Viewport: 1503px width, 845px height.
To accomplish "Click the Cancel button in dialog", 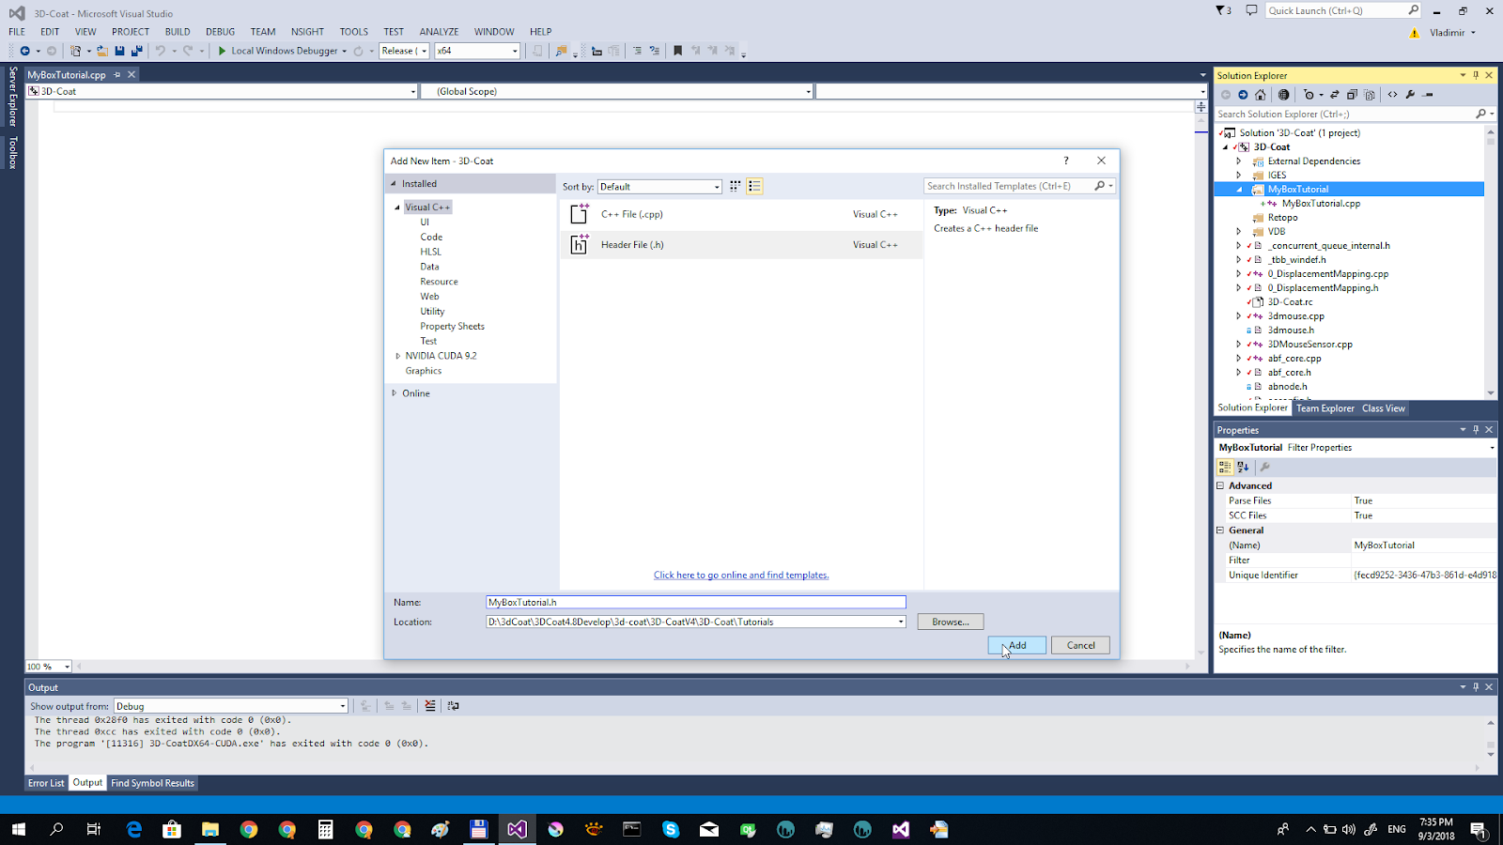I will pos(1080,645).
